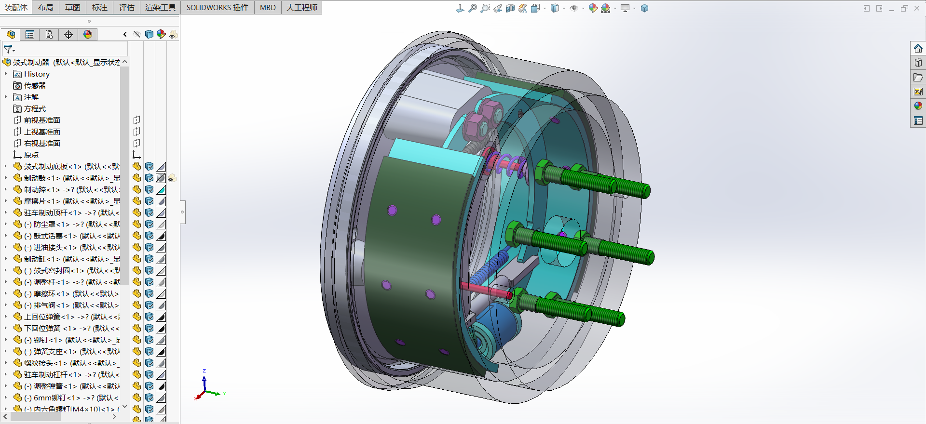Select the 传感器 tree item

pos(29,85)
